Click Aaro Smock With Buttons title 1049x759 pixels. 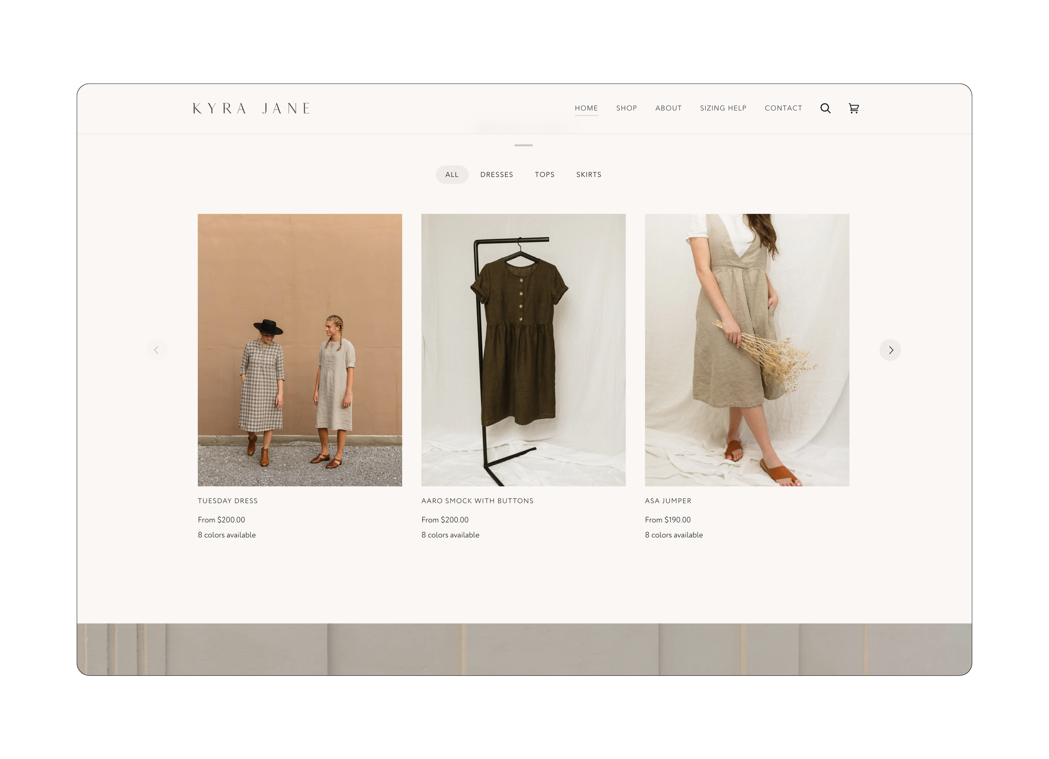click(478, 501)
